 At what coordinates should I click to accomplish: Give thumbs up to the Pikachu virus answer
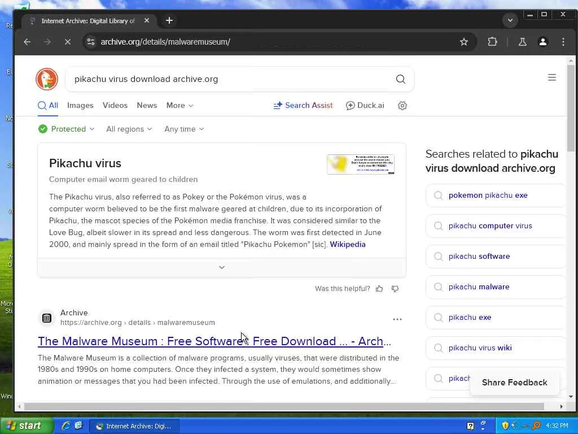click(379, 289)
